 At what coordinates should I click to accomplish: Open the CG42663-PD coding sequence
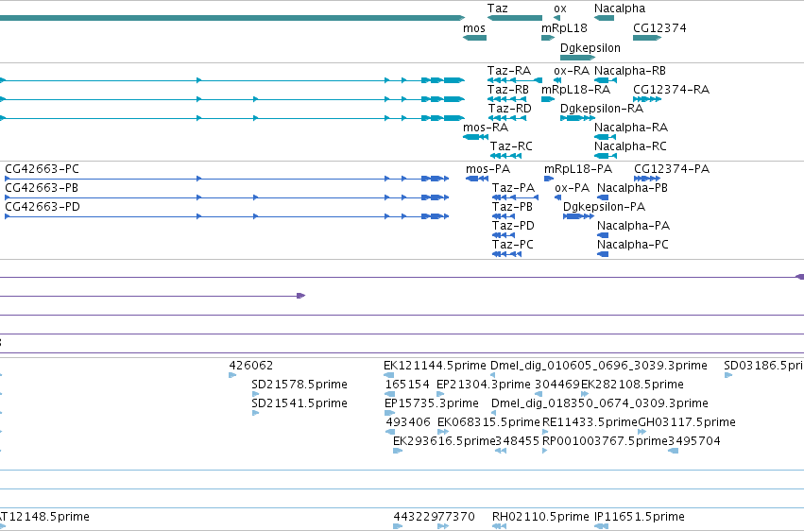pos(227,216)
